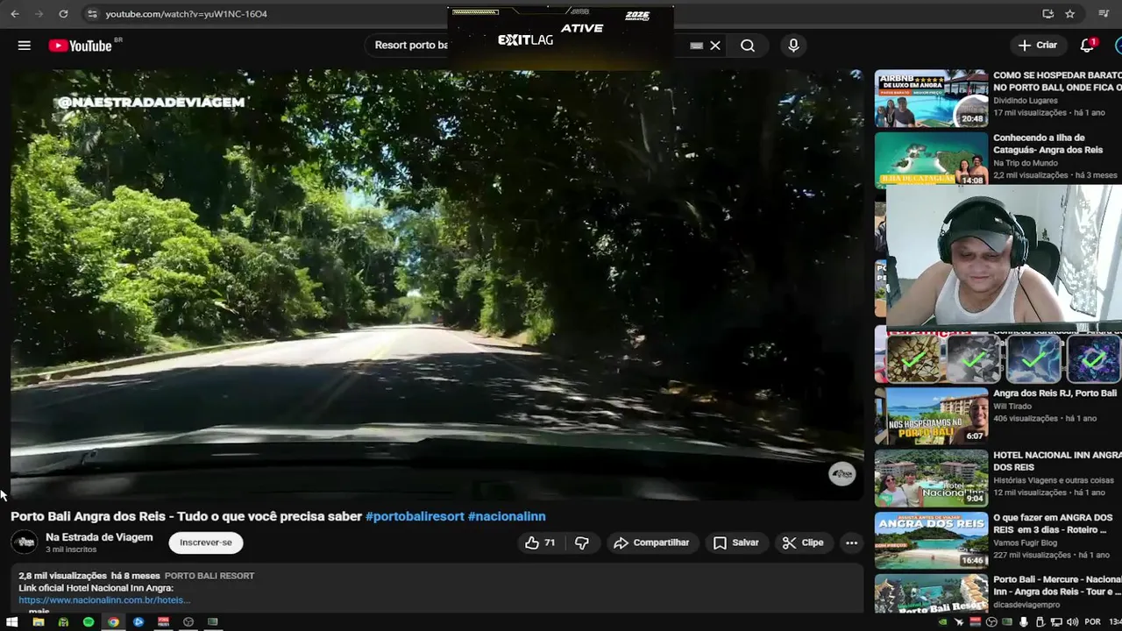Open the YouTube hamburger guide menu
Screen dimensions: 1122x631
[25, 46]
